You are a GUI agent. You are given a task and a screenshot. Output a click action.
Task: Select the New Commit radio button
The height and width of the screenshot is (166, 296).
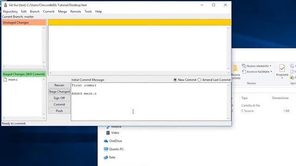(x=175, y=80)
